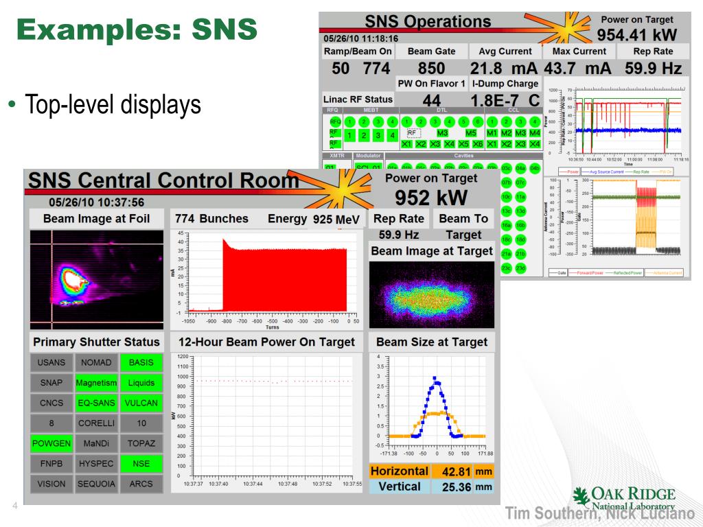Click the I-Dump Charge 1.8E-7 C value
The image size is (703, 527).
(x=505, y=100)
